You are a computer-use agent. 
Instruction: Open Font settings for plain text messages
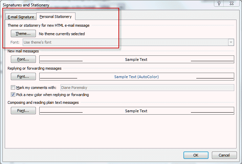click(23, 111)
